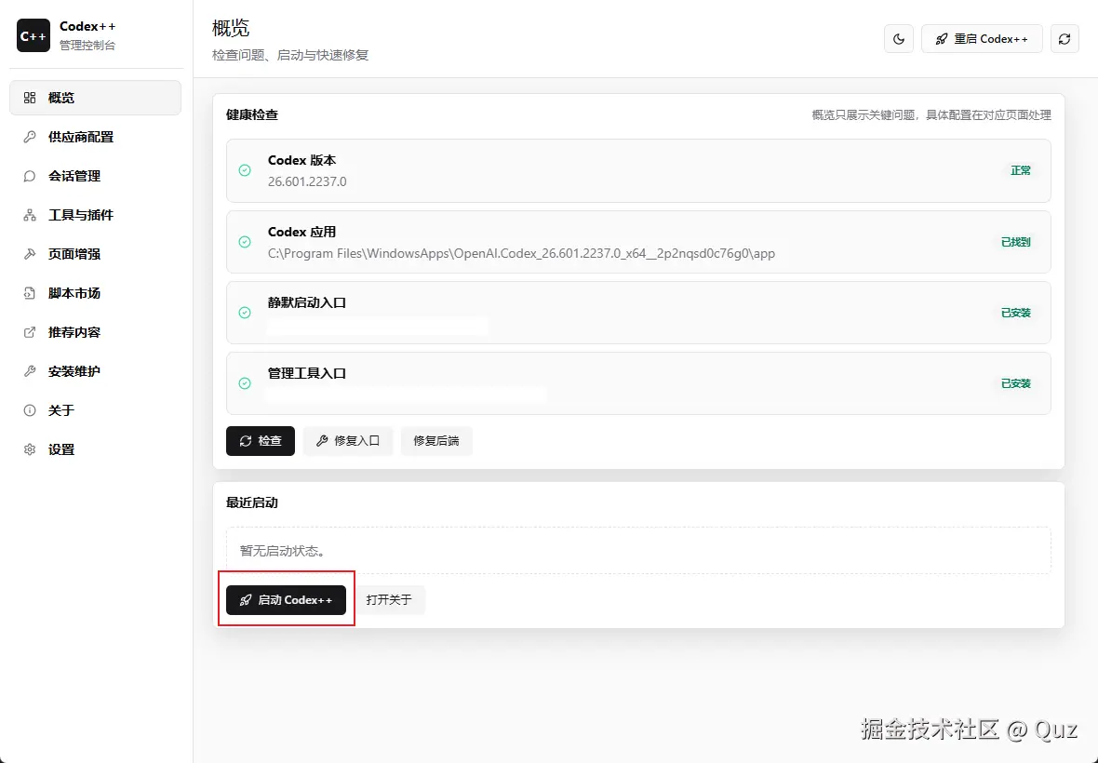Click the 管理控制台 label under Codex++
1098x763 pixels.
[x=87, y=46]
